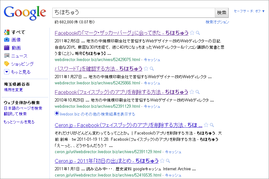Click livedoor.biz のその他の検索結果を表示する

pyautogui.click(x=97, y=114)
